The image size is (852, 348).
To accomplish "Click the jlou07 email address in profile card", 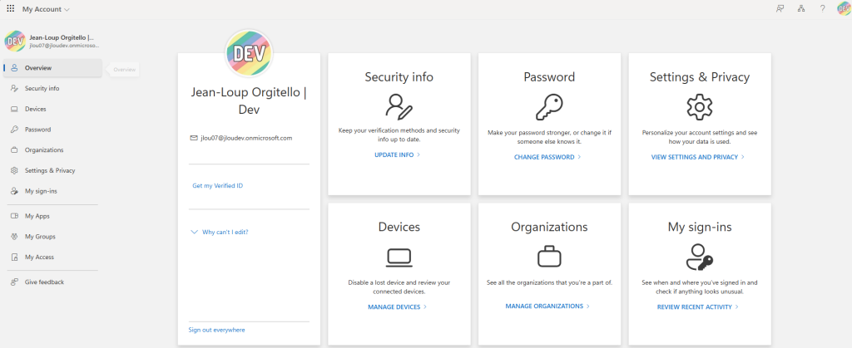I will click(x=246, y=138).
